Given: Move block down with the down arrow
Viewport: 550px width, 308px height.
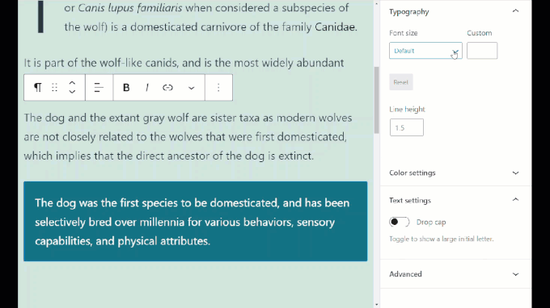Looking at the screenshot, I should tap(72, 92).
